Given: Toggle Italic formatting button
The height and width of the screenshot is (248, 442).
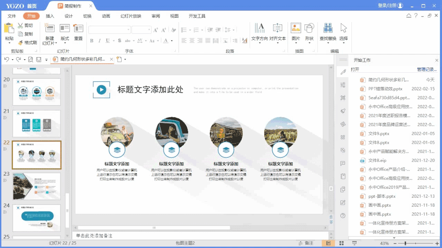Looking at the screenshot, I should [x=100, y=41].
